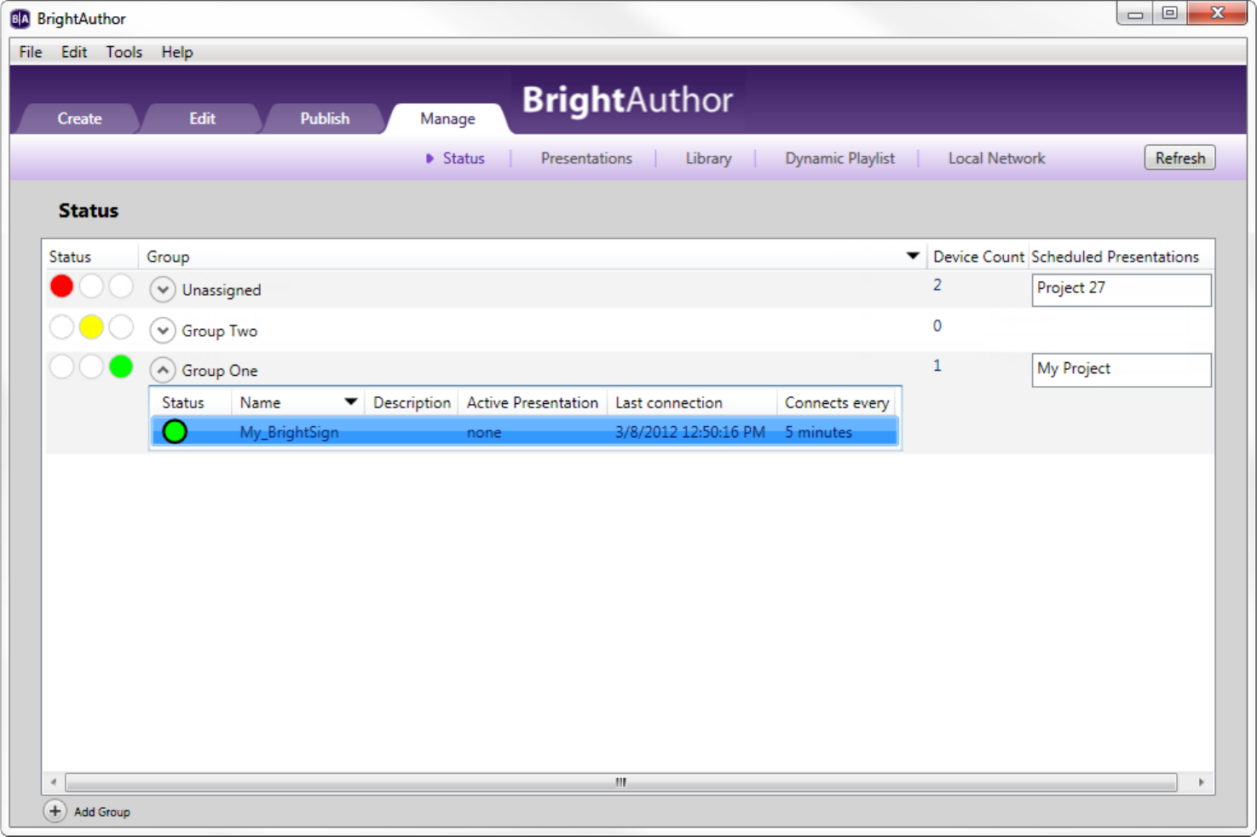Click the horizontal scrollbar thumb
This screenshot has height=837, width=1257.
[x=621, y=782]
